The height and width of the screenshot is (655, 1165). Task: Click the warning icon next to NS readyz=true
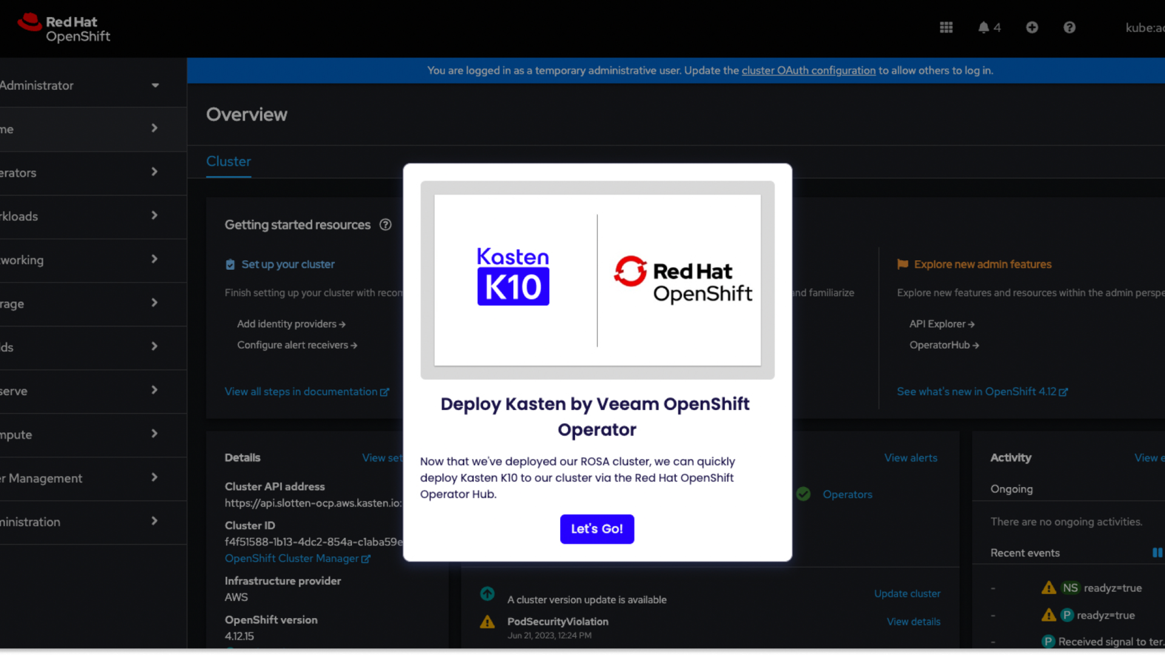pyautogui.click(x=1048, y=588)
